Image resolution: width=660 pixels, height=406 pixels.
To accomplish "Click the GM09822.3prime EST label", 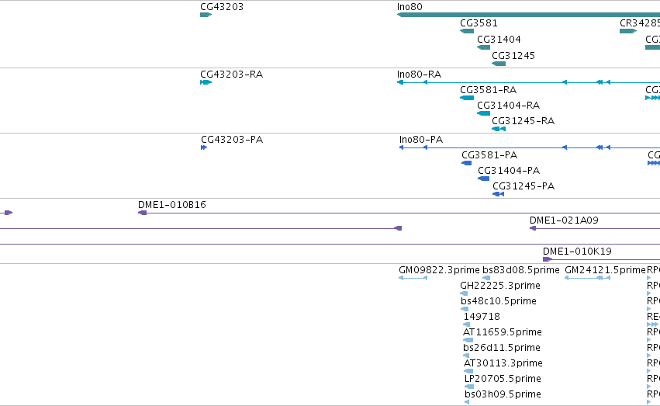I will [439, 270].
